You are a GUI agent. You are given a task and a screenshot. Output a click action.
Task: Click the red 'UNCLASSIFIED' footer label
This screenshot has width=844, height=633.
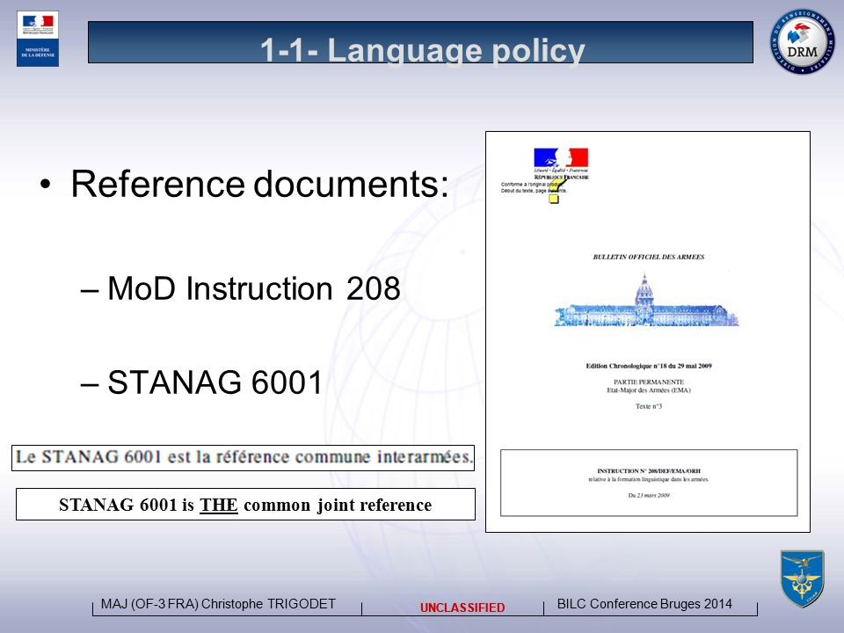(462, 608)
